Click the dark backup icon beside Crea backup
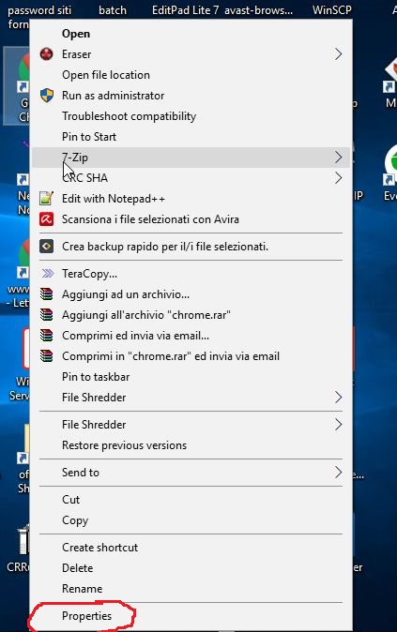Viewport: 397px width, 632px height. click(x=46, y=247)
